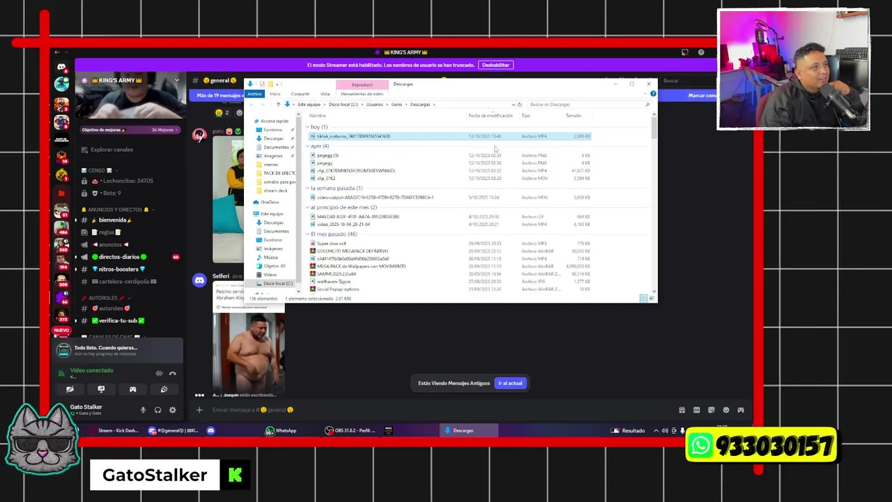Toggle noise suppression waveform icon
The image size is (892, 502).
click(159, 373)
